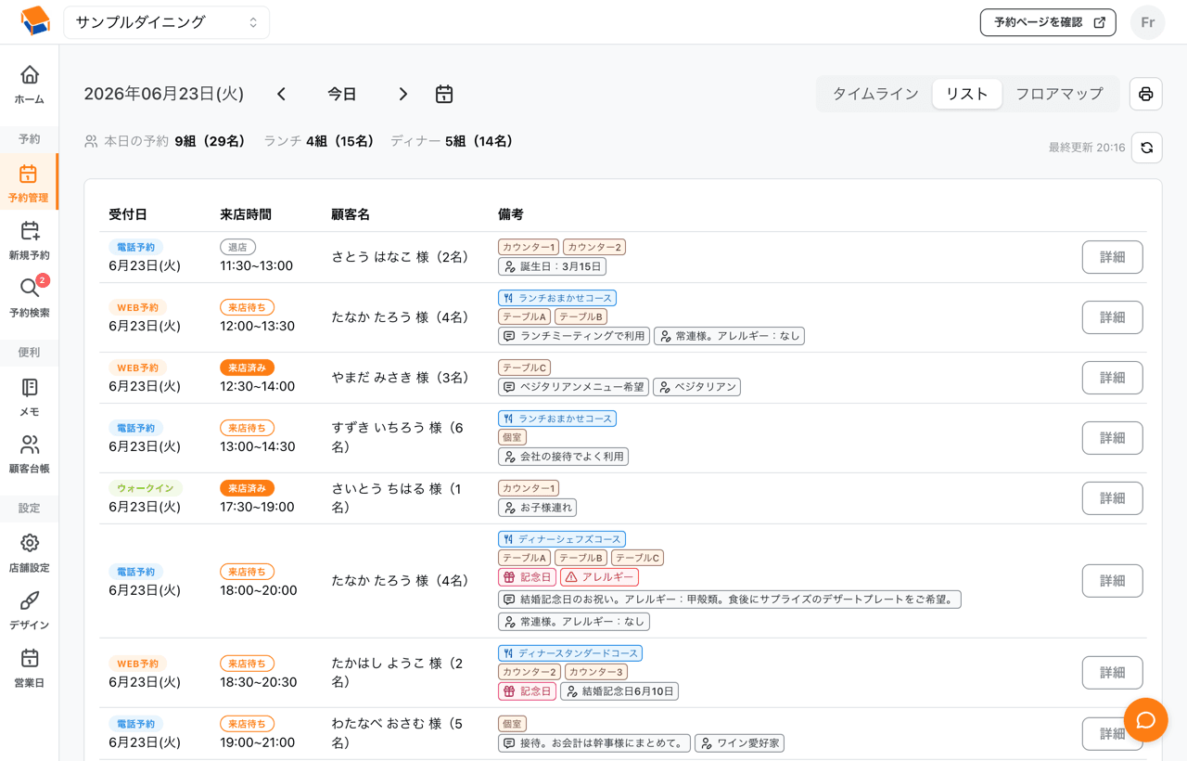Click 記念日 tag on たかはし ようこ row
Screen dimensions: 1187x761
[527, 691]
